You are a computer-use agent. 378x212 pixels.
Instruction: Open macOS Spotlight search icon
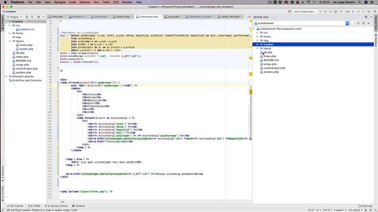[x=360, y=2]
